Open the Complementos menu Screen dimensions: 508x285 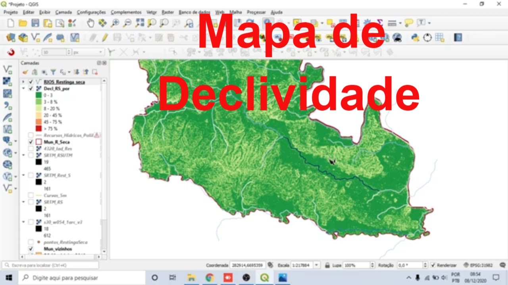click(x=126, y=12)
